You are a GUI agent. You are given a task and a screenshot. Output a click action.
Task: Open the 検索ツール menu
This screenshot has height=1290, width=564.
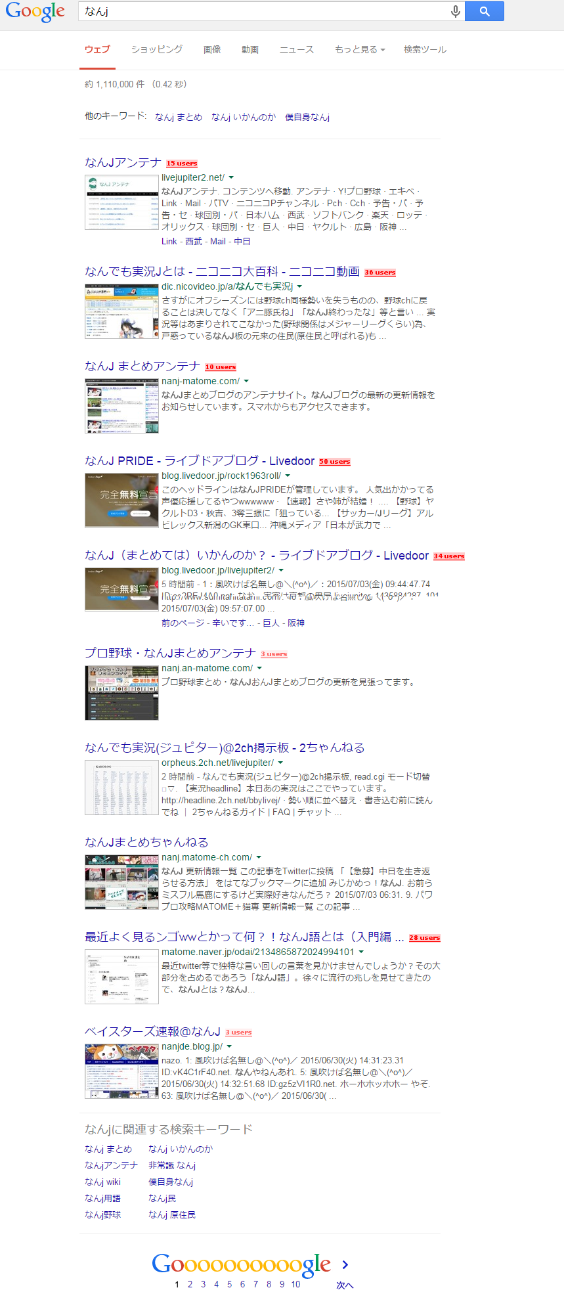coord(425,49)
